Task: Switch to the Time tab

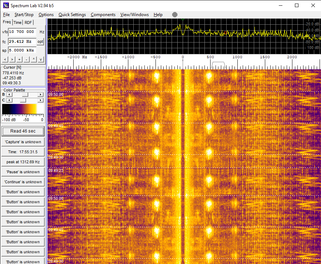Action: click(x=18, y=23)
